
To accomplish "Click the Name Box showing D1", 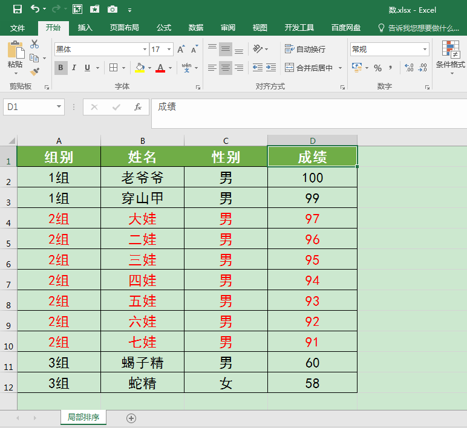I will pyautogui.click(x=30, y=107).
